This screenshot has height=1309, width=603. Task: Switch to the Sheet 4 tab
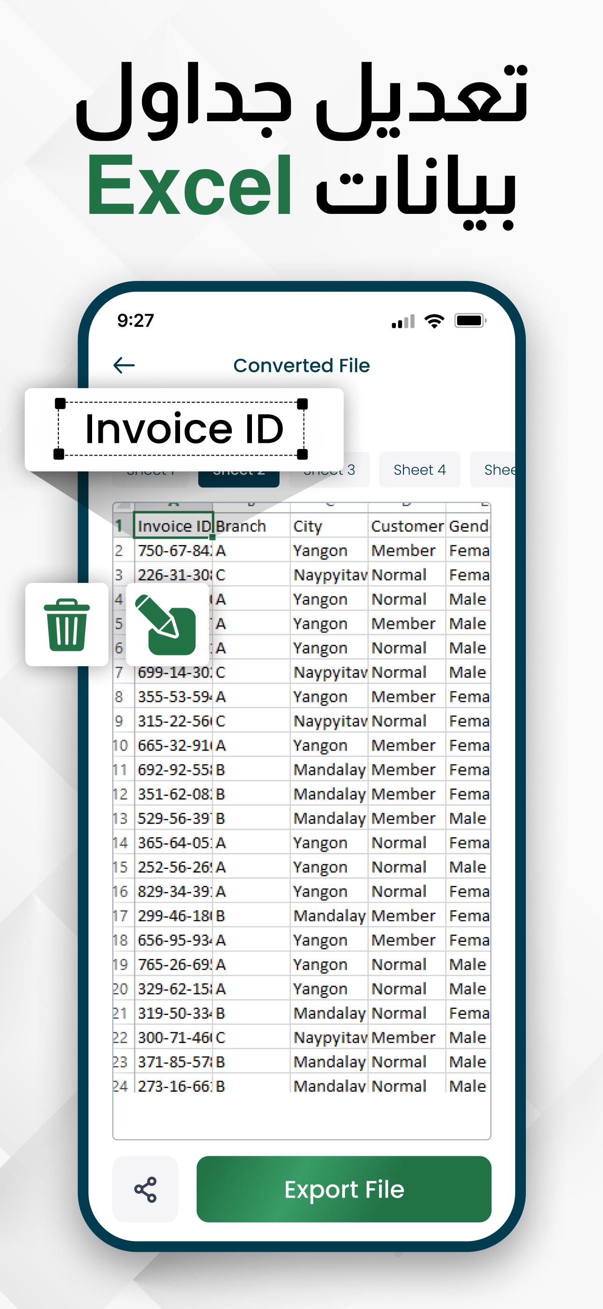pyautogui.click(x=420, y=470)
